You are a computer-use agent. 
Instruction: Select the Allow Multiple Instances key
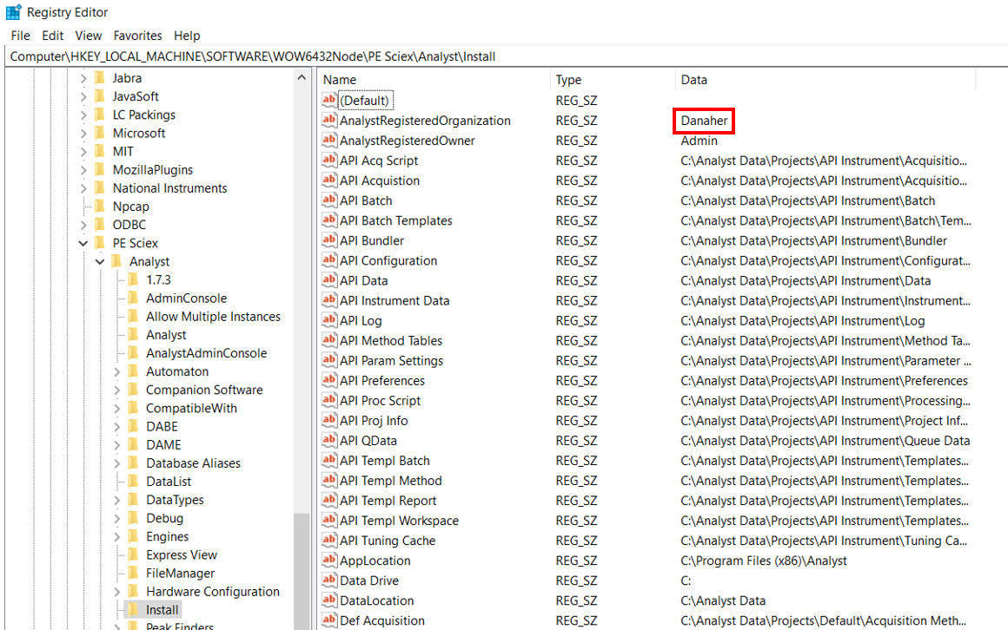213,317
